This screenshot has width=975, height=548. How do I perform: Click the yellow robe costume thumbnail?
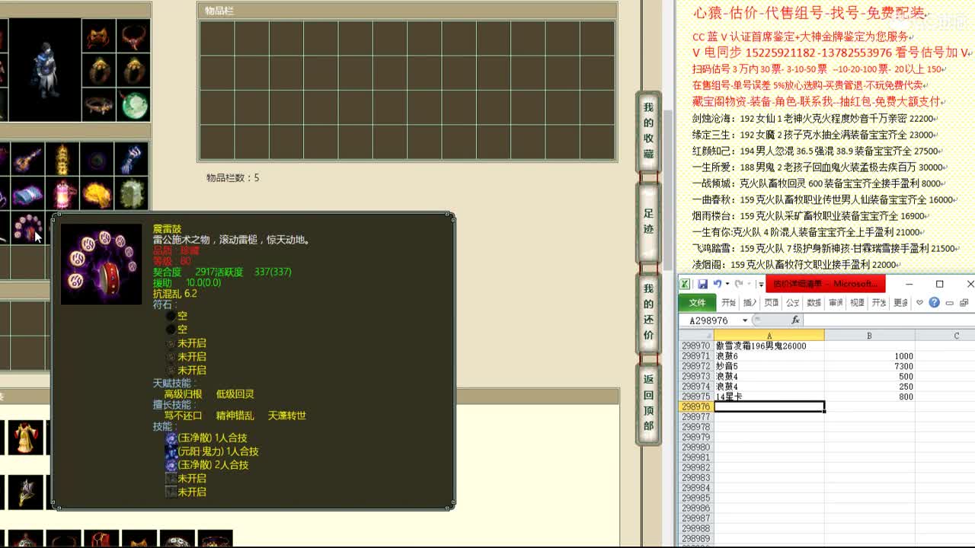[26, 437]
